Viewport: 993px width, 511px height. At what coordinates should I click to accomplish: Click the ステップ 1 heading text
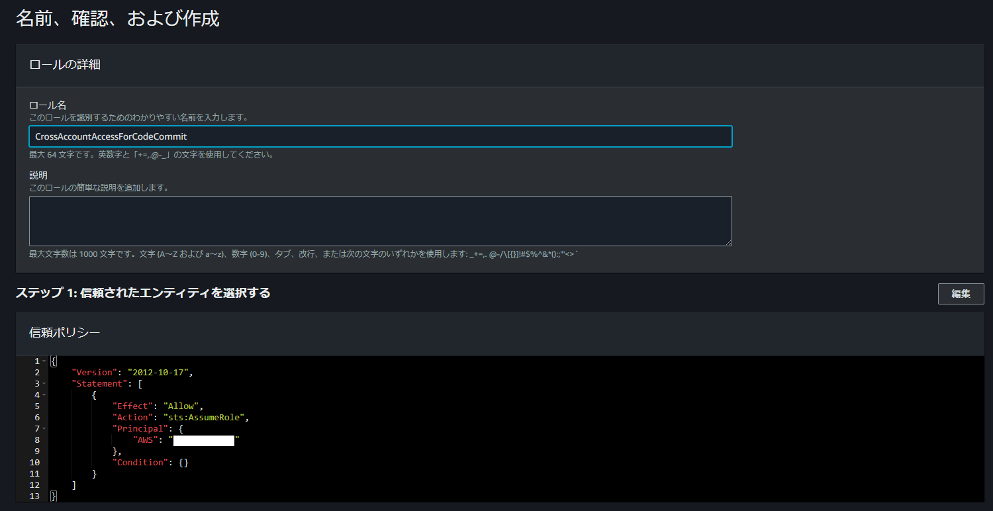142,292
